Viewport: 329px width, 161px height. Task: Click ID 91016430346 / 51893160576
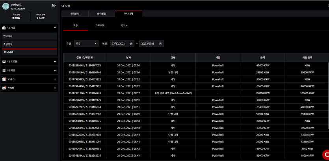click(x=85, y=121)
